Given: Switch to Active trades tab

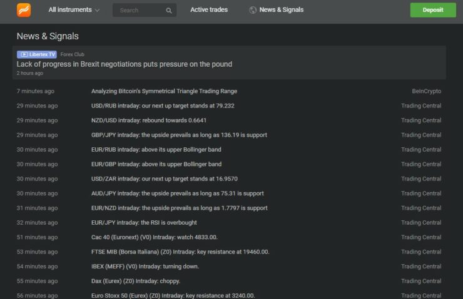Looking at the screenshot, I should (209, 10).
